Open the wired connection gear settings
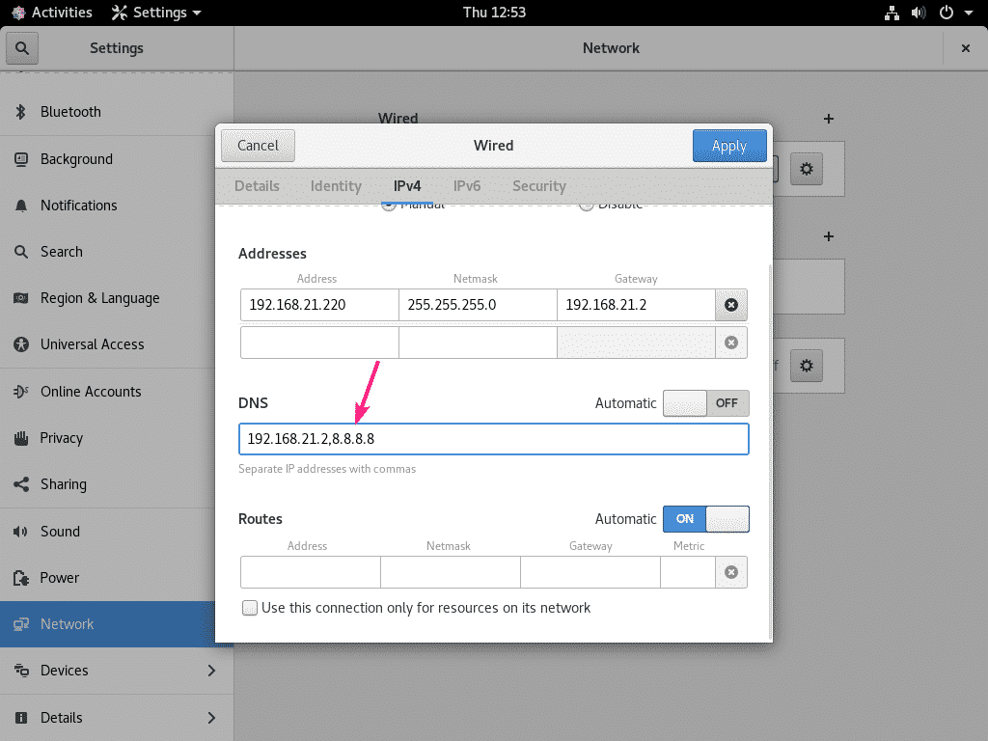The height and width of the screenshot is (741, 988). click(807, 169)
